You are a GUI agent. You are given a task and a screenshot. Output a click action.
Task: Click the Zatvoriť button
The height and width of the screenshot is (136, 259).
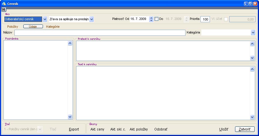click(245, 129)
